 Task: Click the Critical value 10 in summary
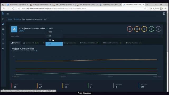click(15, 87)
